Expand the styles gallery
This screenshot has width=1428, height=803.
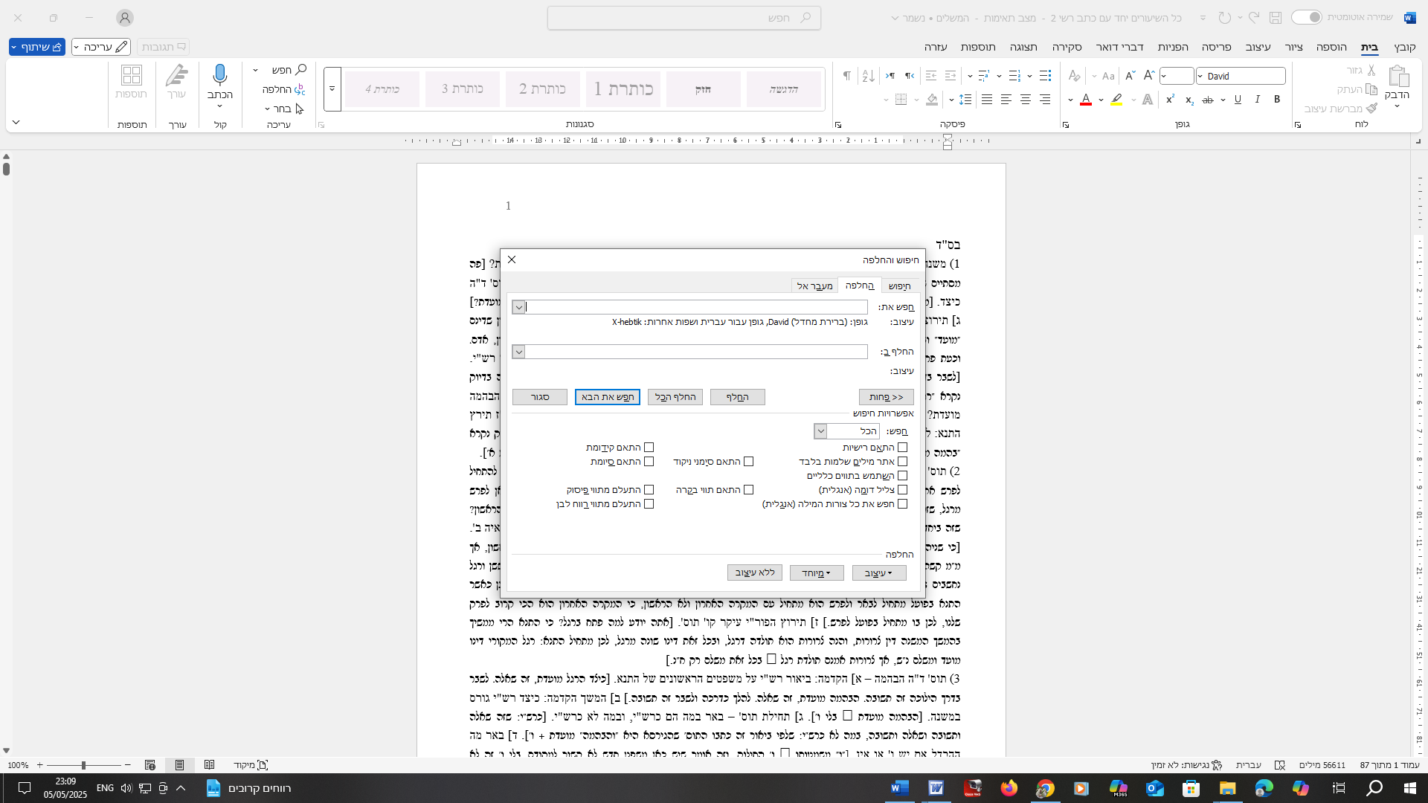332,89
